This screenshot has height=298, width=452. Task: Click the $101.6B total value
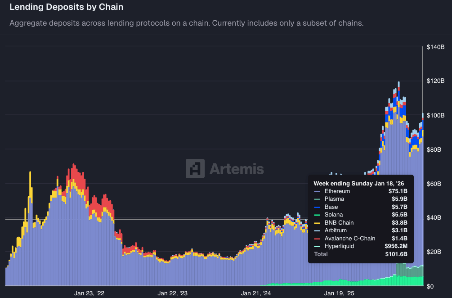pyautogui.click(x=396, y=254)
